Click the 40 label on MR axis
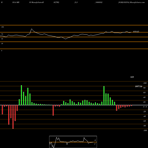Screen dimensions: 148x148 pyautogui.click(x=144, y=97)
